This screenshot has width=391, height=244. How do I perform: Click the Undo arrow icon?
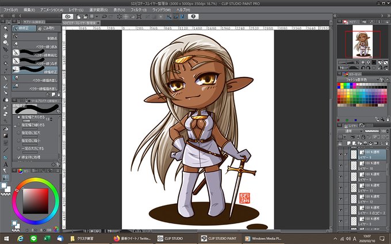(x=104, y=17)
